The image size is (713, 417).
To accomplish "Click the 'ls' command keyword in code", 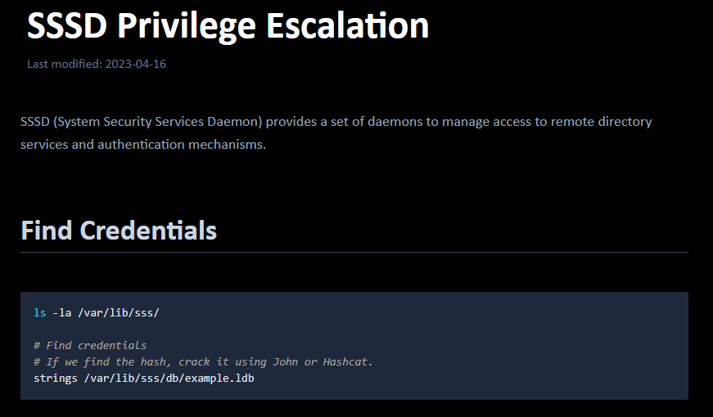I will click(x=39, y=312).
